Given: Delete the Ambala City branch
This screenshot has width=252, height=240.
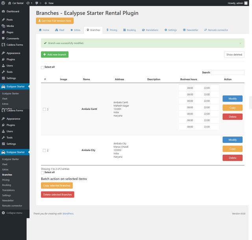Looking at the screenshot, I should tap(233, 158).
